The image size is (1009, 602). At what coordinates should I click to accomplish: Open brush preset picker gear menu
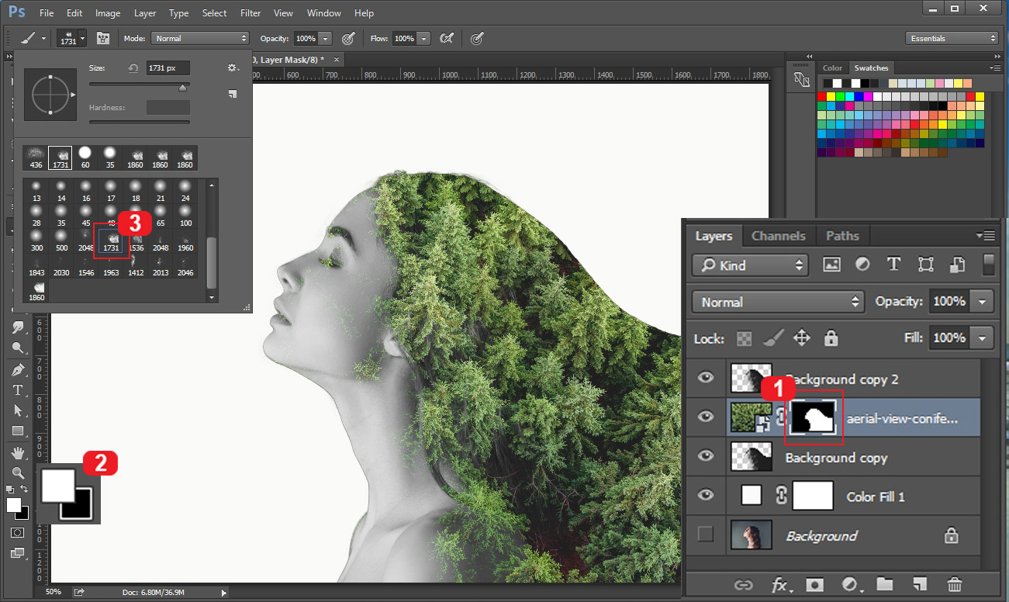coord(232,68)
